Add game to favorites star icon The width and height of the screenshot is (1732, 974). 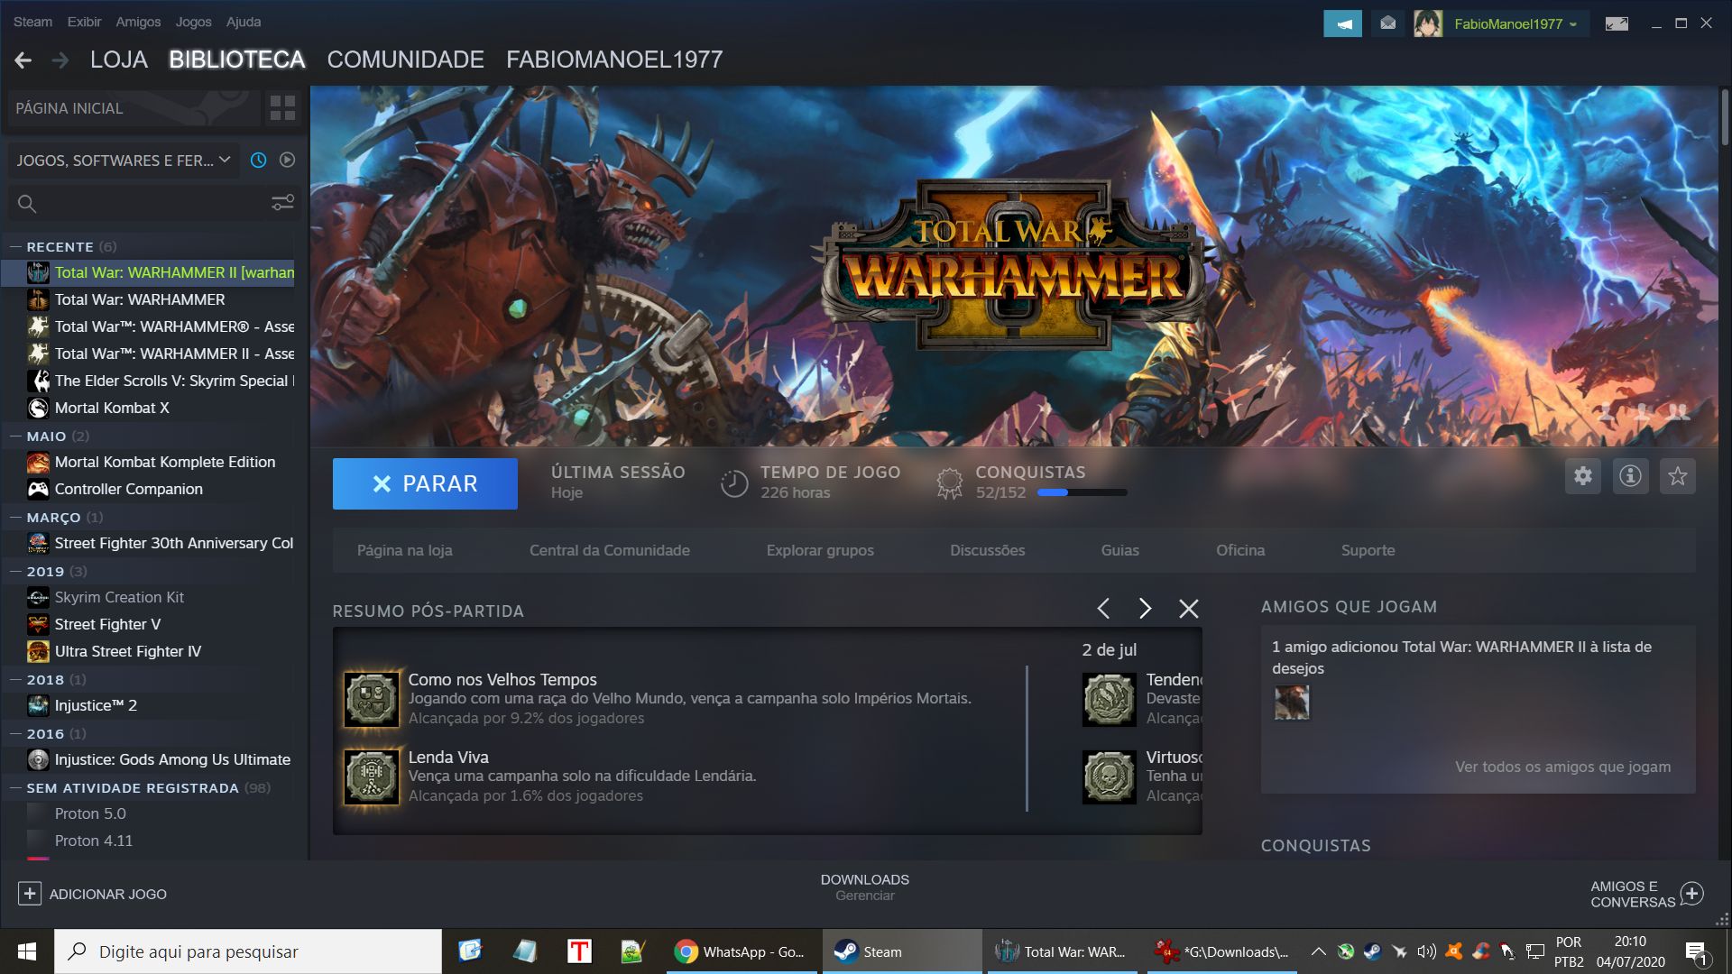click(x=1677, y=475)
